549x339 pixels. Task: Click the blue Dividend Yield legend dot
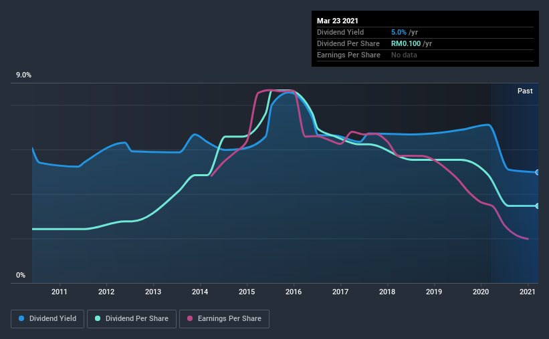click(x=21, y=318)
